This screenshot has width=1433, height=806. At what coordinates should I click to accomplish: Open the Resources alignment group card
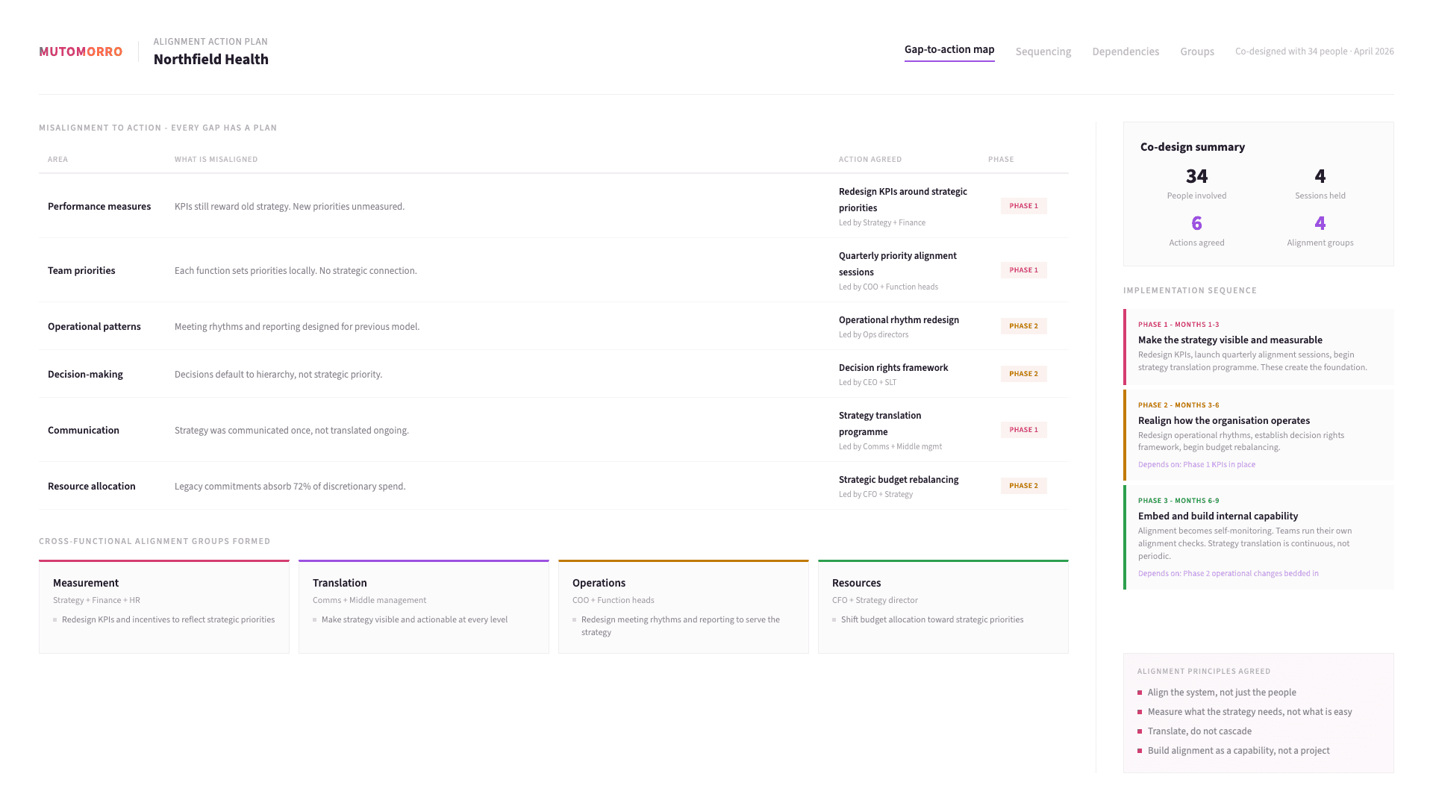(943, 606)
